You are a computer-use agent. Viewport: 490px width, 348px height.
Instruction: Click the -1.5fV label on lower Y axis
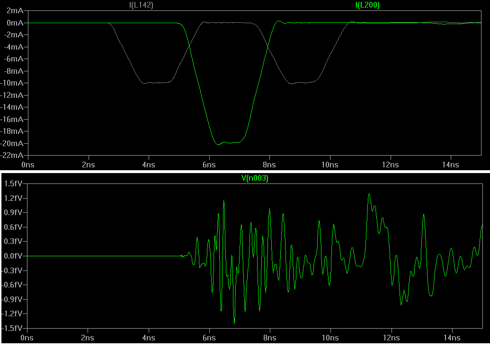(12, 328)
